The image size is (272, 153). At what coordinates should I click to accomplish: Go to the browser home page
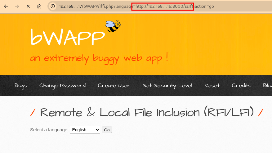(39, 6)
